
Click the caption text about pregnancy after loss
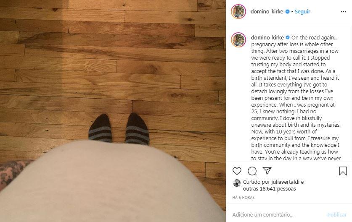[296, 97]
